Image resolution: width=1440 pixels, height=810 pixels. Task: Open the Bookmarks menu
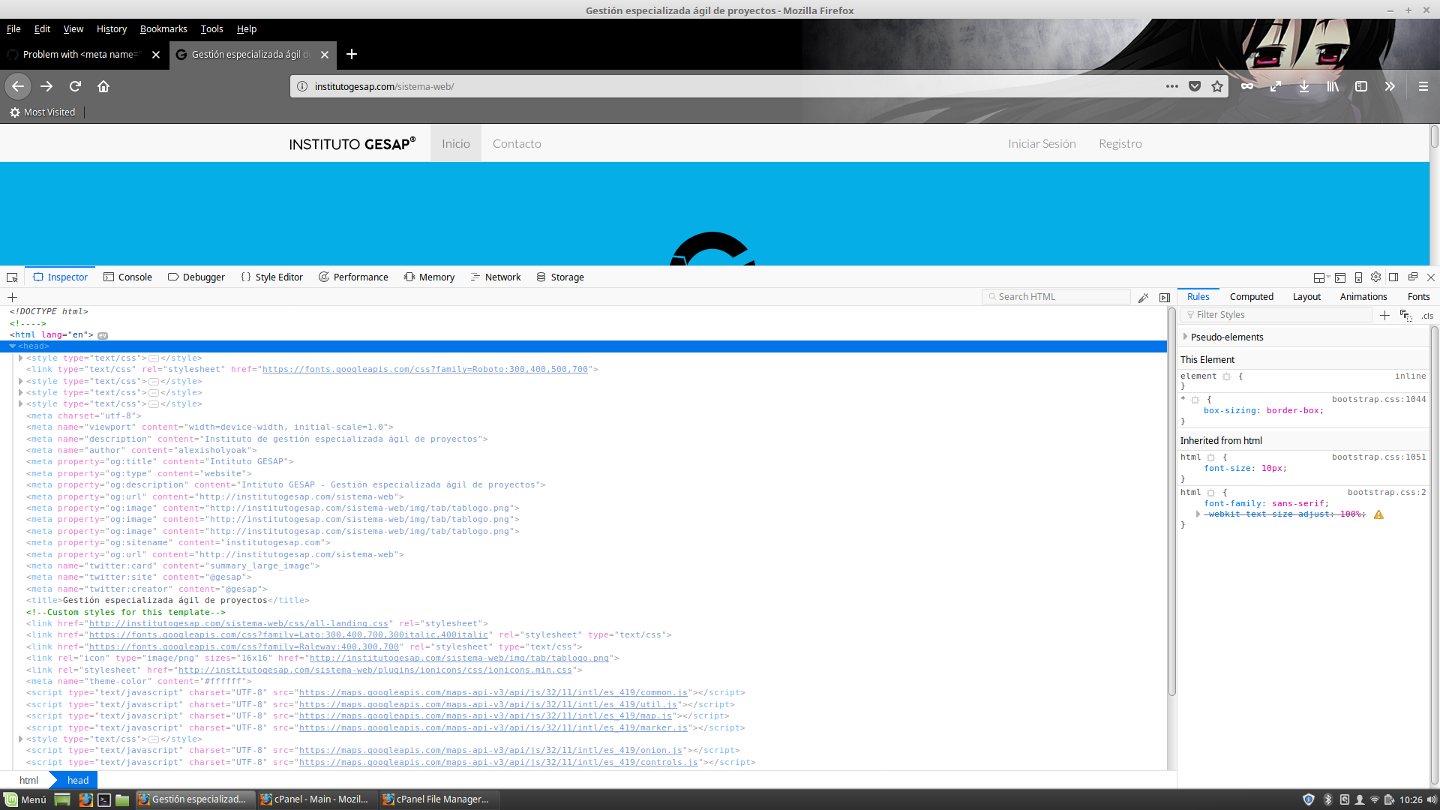[163, 29]
